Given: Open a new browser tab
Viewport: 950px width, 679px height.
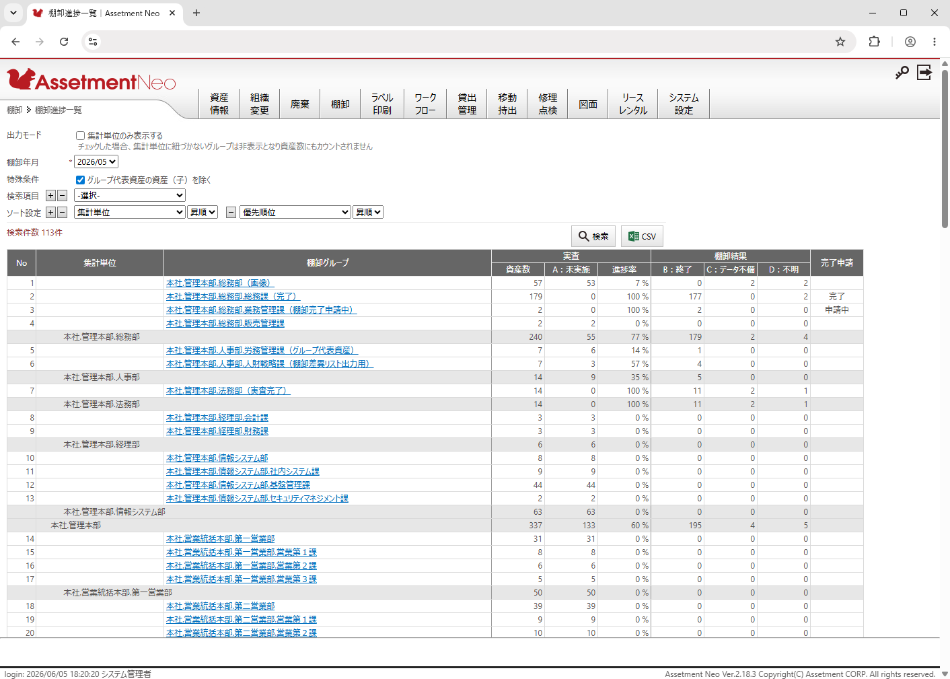Looking at the screenshot, I should click(196, 13).
